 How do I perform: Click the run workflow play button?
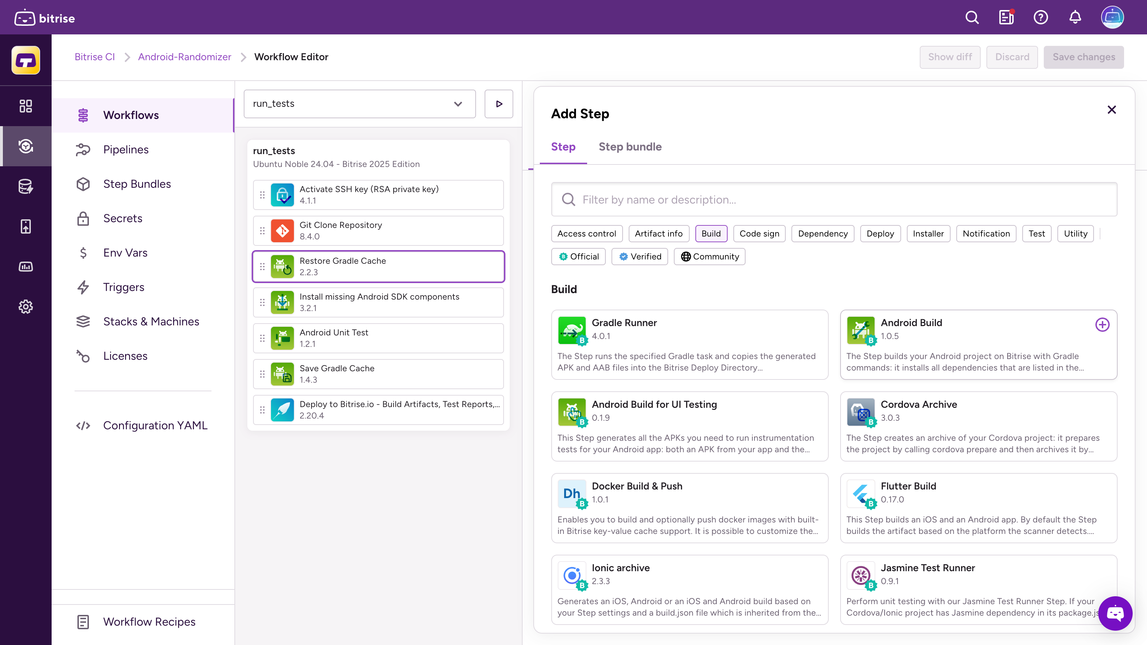coord(499,104)
